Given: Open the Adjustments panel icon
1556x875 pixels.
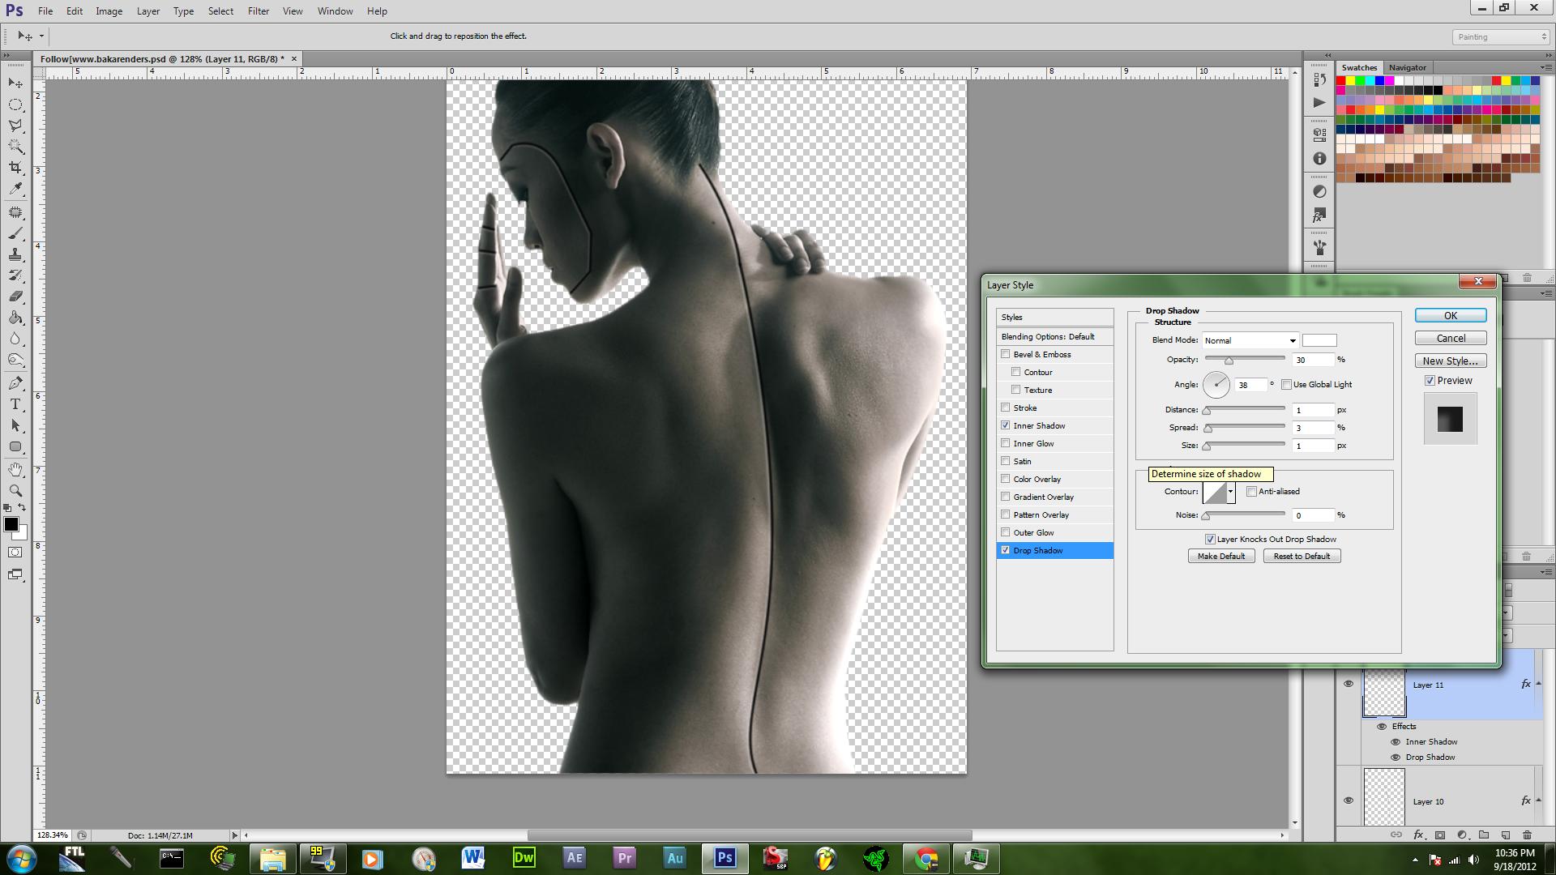Looking at the screenshot, I should click(1319, 192).
